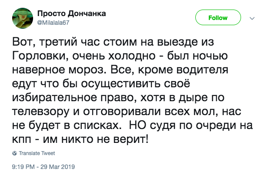Visit the @Milalala67 handle

point(53,23)
